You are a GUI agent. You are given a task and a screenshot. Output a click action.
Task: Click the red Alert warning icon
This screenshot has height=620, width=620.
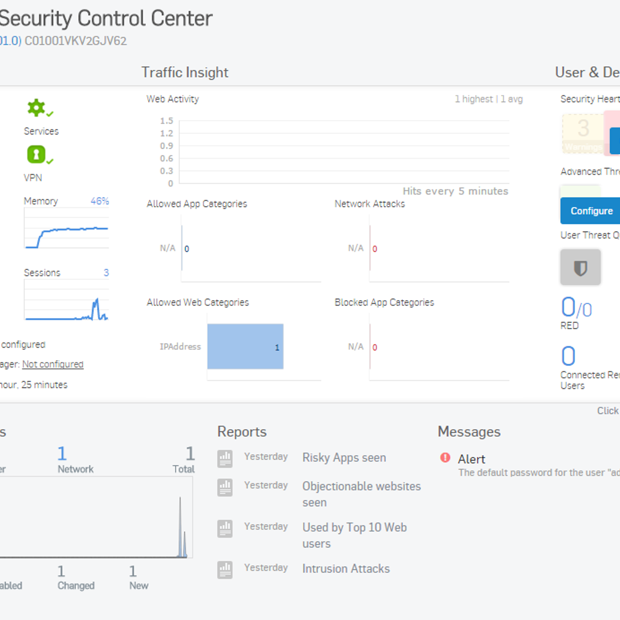pos(445,458)
